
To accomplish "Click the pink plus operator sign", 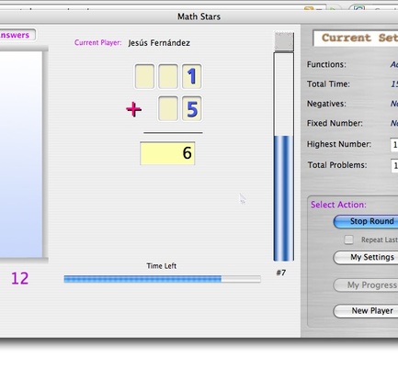I will pos(134,109).
